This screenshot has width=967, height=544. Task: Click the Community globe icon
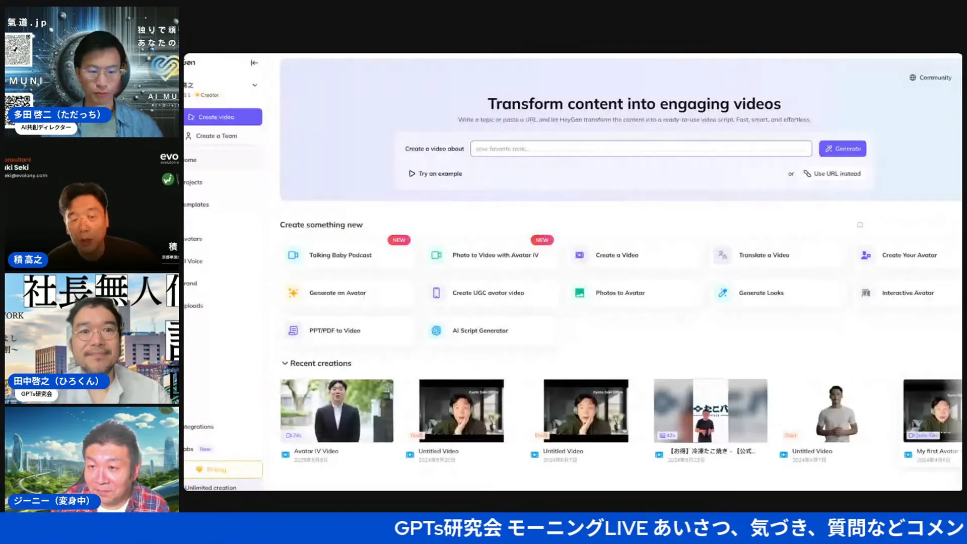[x=913, y=78]
